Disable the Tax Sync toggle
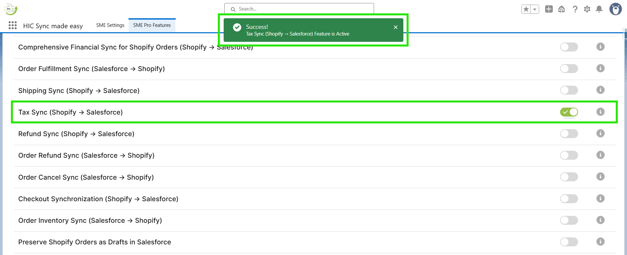Viewport: 627px width, 255px height. pyautogui.click(x=569, y=112)
